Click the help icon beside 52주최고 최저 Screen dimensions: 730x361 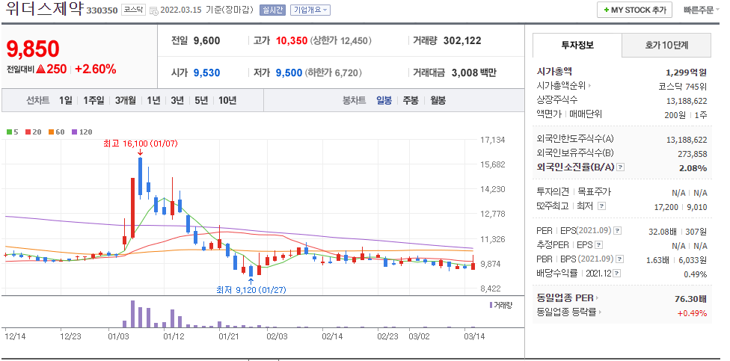tap(601, 206)
